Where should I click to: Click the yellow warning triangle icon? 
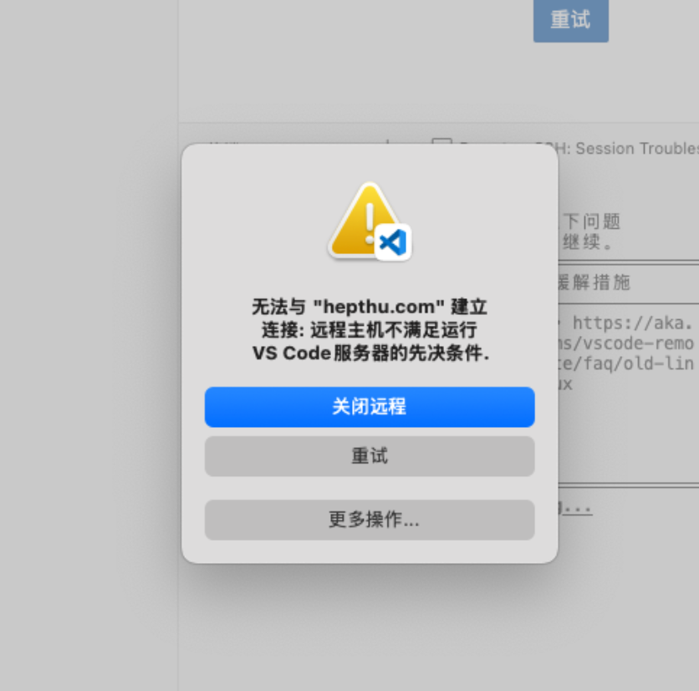(x=364, y=219)
